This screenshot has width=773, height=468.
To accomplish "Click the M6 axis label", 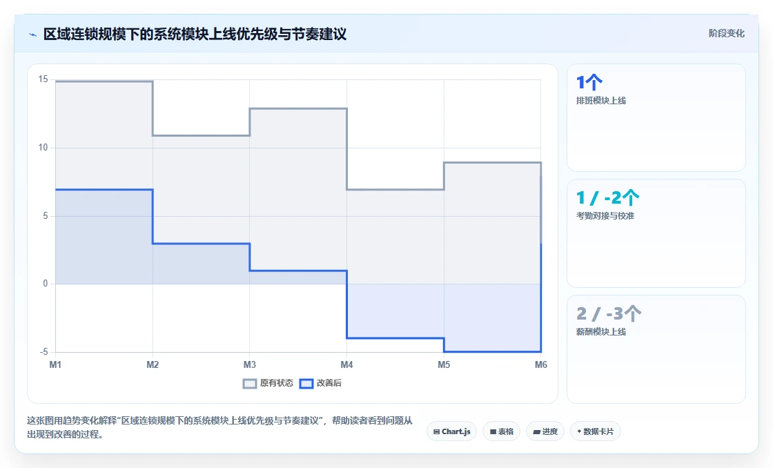I will [541, 364].
